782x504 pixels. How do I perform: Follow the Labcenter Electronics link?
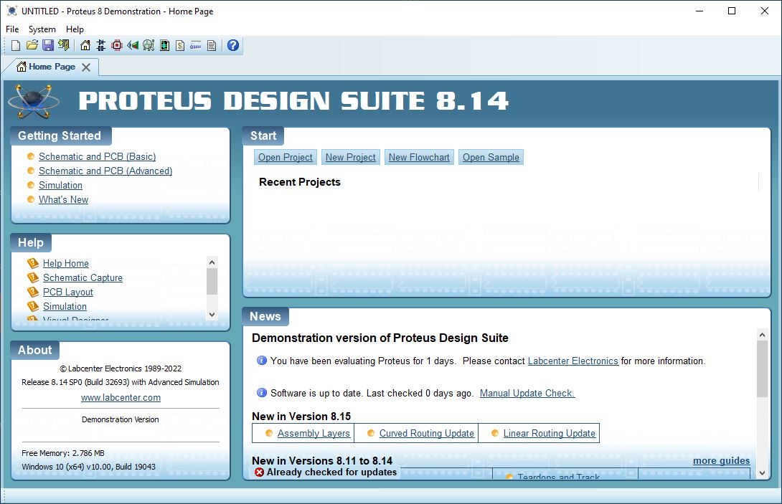coord(573,361)
